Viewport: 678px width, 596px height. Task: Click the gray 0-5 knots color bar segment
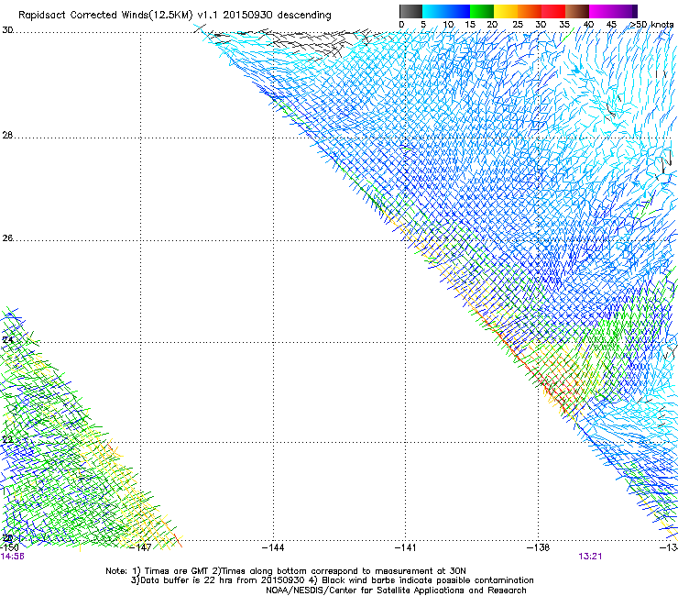[x=410, y=11]
